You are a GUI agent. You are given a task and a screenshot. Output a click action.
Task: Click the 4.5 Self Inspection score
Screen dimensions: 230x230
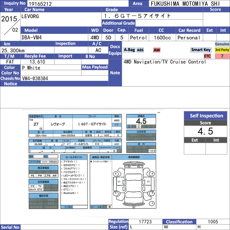pyautogui.click(x=205, y=131)
